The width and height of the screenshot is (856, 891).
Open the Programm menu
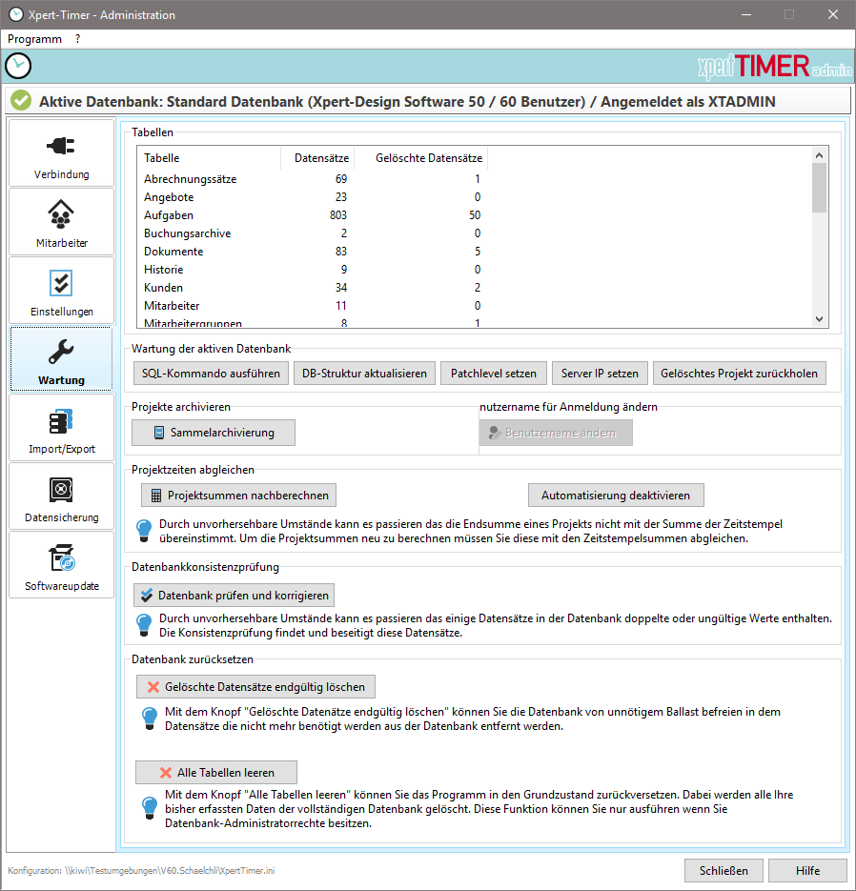coord(32,39)
